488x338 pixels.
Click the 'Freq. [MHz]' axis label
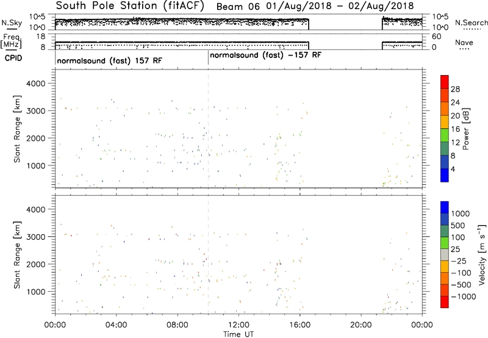12,41
